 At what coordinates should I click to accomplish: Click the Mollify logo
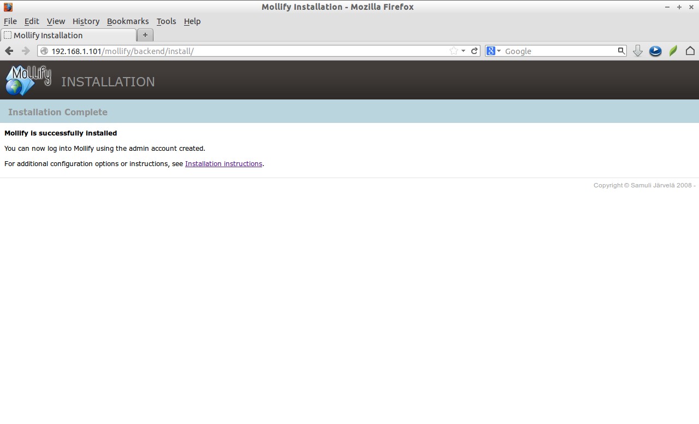click(x=28, y=80)
